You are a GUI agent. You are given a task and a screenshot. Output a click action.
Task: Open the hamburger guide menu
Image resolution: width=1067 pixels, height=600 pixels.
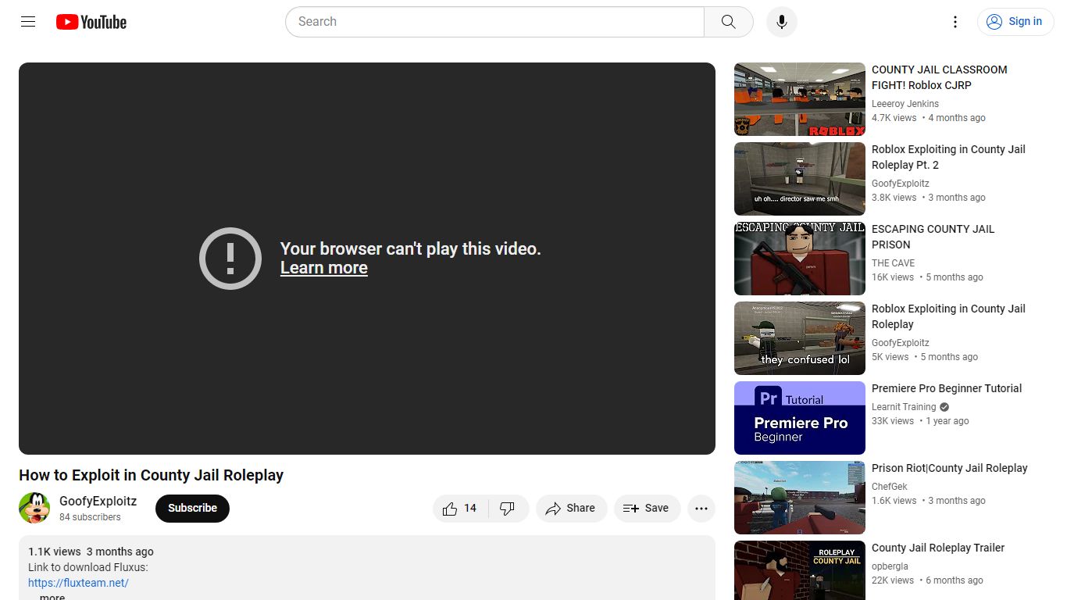[x=28, y=22]
